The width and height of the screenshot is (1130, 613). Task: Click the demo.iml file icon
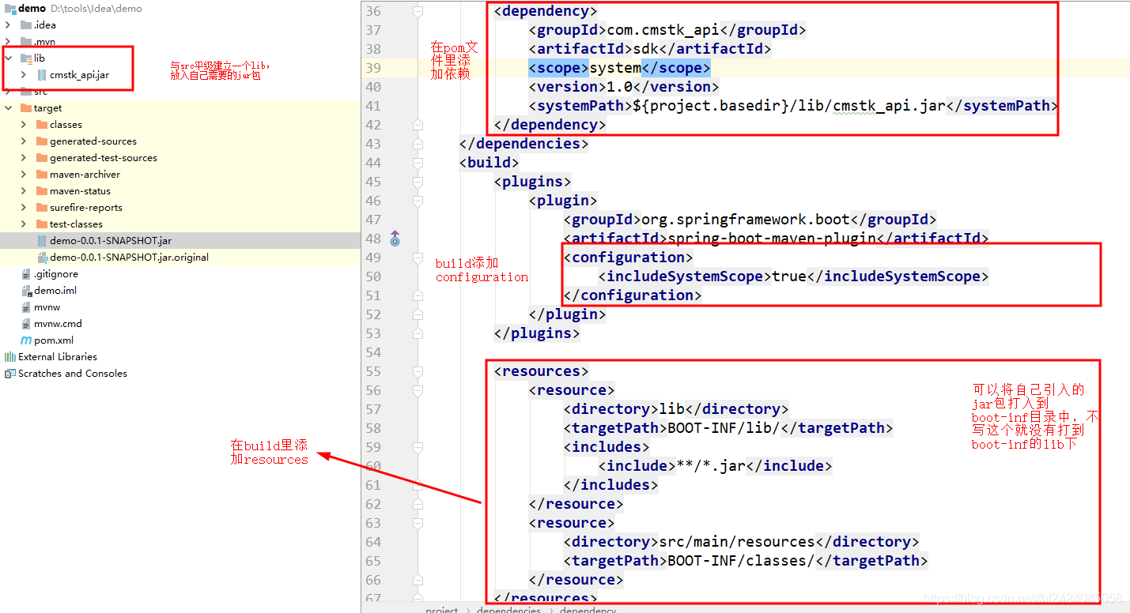26,291
